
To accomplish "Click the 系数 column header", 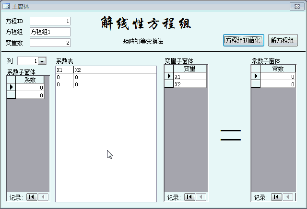I will [x=30, y=80].
